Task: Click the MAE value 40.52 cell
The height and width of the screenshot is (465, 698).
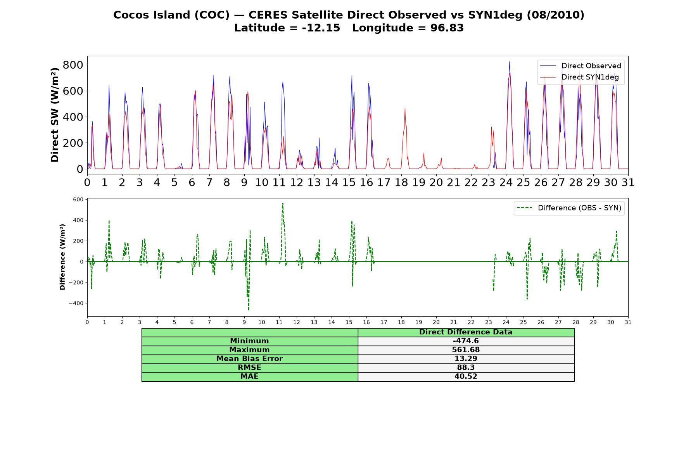Action: [466, 377]
